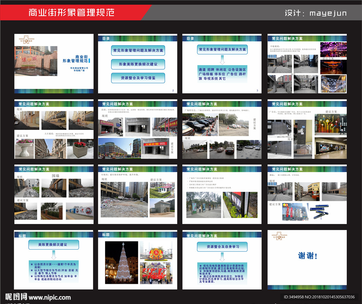Image resolution: width=362 pixels, height=304 pixels.
Task: Click the curved building blue-sky photo on the 店招 slide
Action: coord(119,148)
